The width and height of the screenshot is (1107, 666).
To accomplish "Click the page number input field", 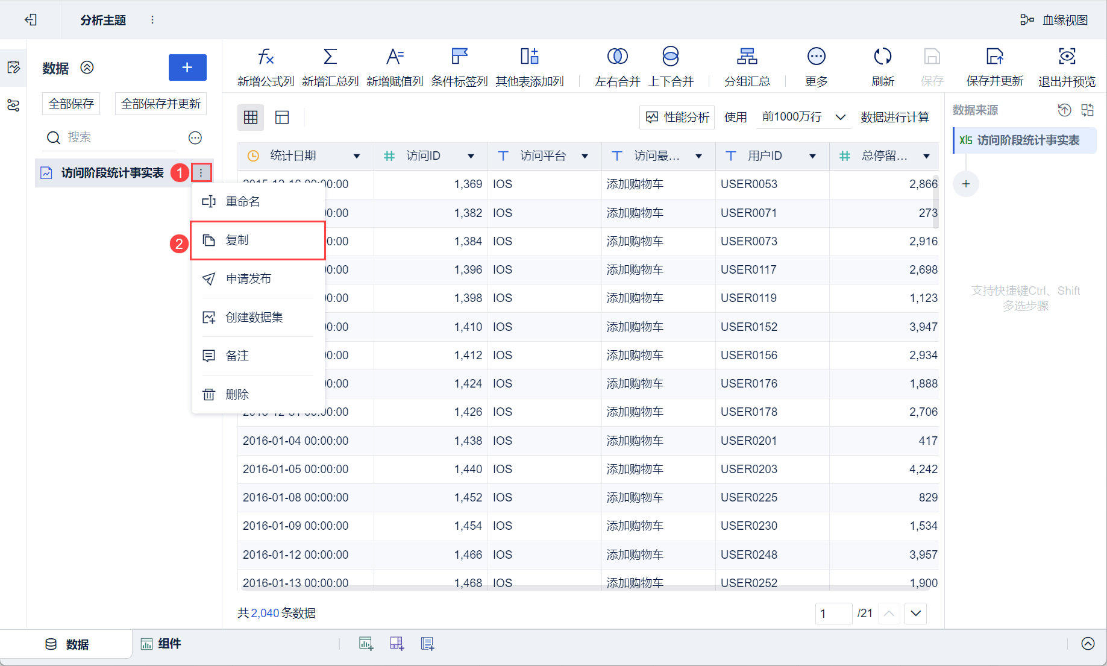I will (833, 614).
